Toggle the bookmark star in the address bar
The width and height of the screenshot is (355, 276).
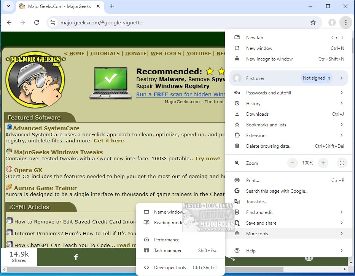tap(313, 22)
